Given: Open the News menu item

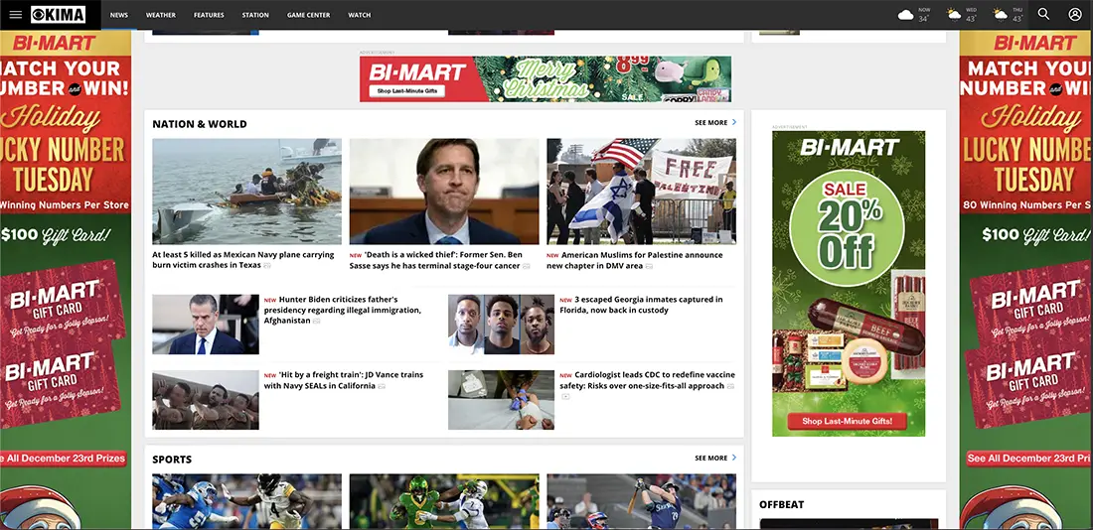Looking at the screenshot, I should pyautogui.click(x=119, y=15).
